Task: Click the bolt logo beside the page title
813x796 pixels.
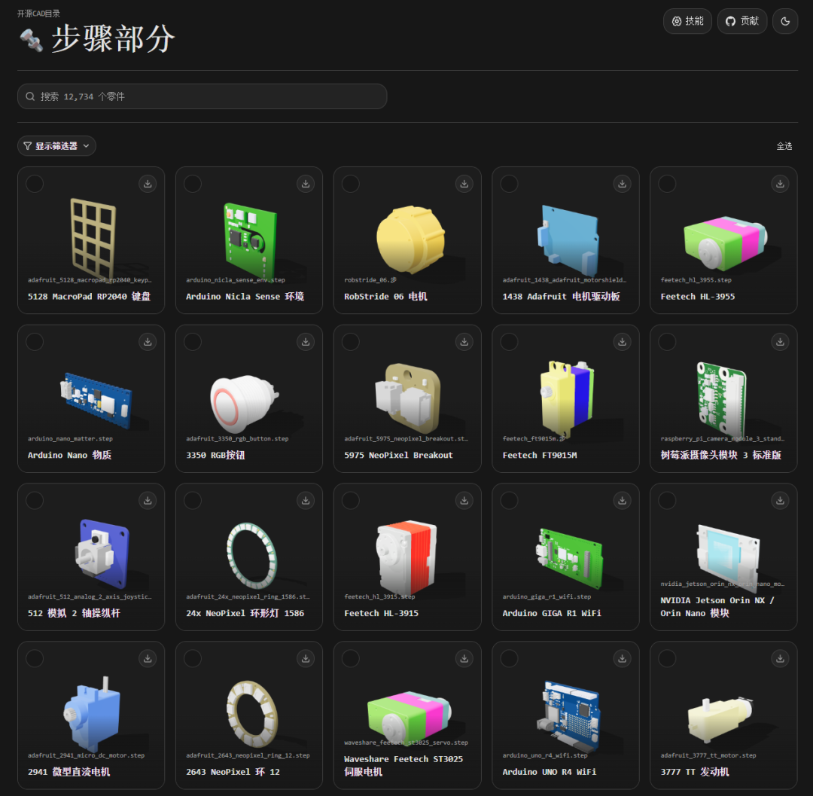Action: tap(31, 40)
